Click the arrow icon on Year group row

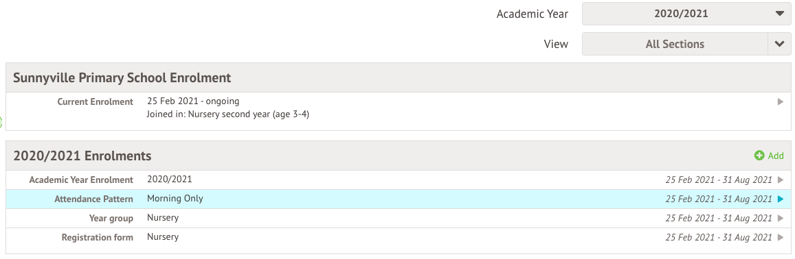pyautogui.click(x=781, y=219)
